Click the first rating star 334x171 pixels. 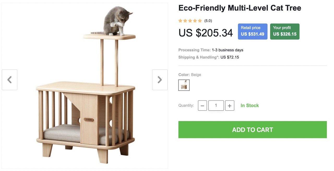(180, 21)
